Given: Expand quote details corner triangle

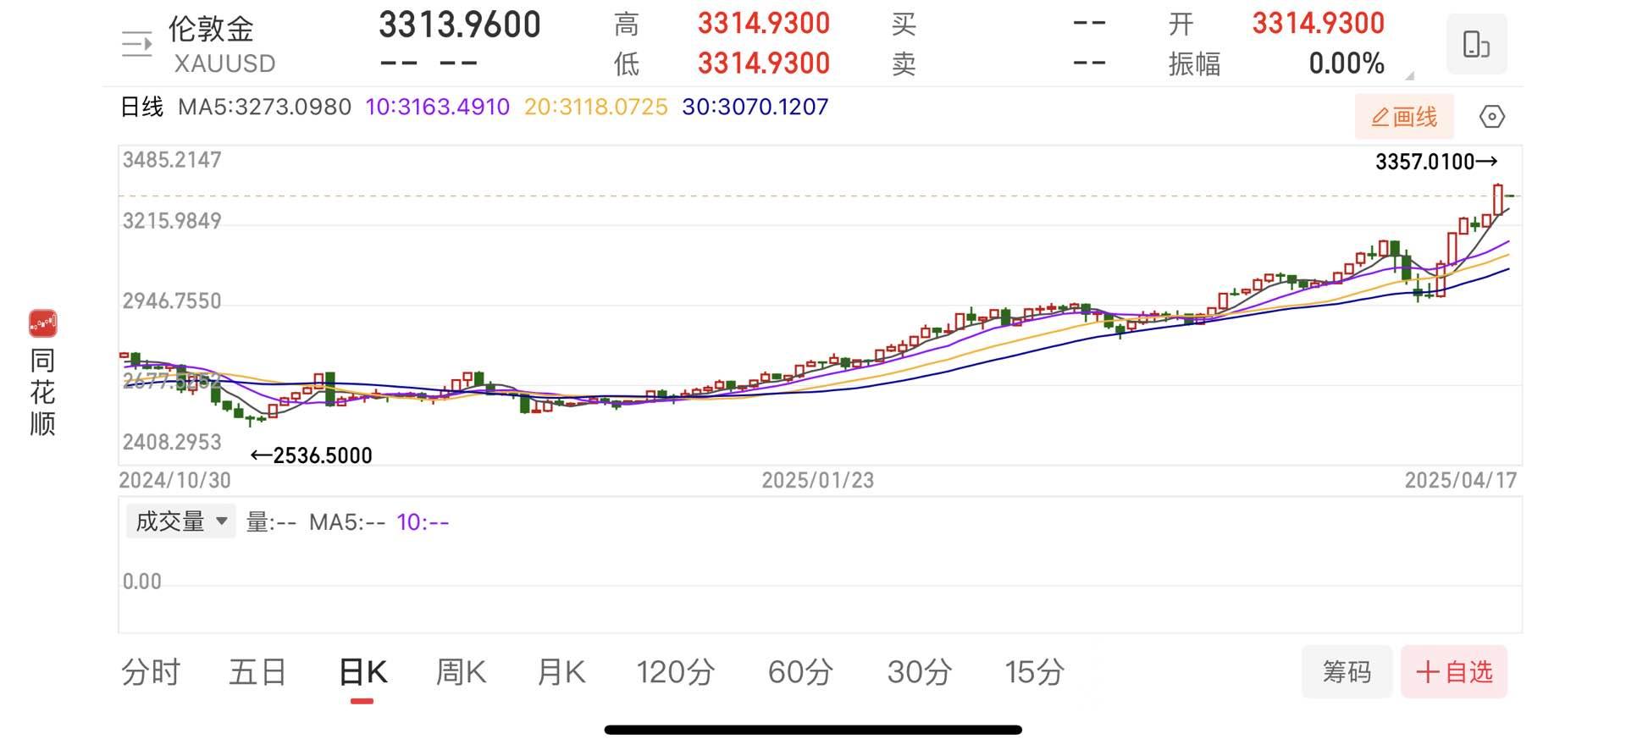Looking at the screenshot, I should coord(1409,76).
